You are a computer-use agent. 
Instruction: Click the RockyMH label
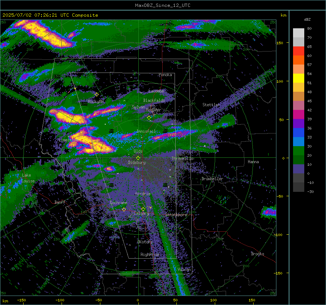tap(96, 102)
